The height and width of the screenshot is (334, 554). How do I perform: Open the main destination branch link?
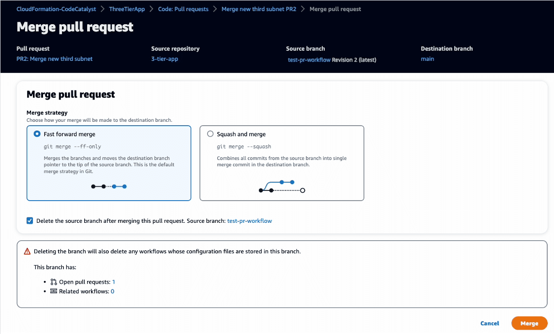tap(427, 58)
